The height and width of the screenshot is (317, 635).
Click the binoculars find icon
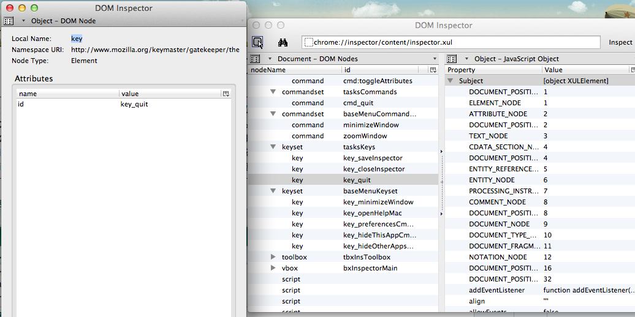(x=283, y=42)
